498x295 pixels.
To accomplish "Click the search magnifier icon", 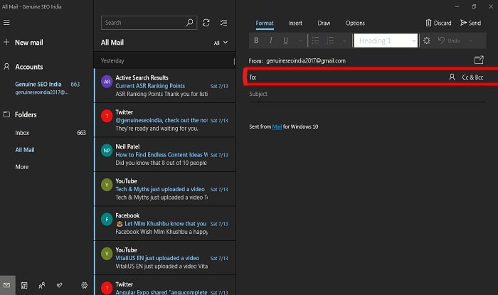I will click(189, 23).
